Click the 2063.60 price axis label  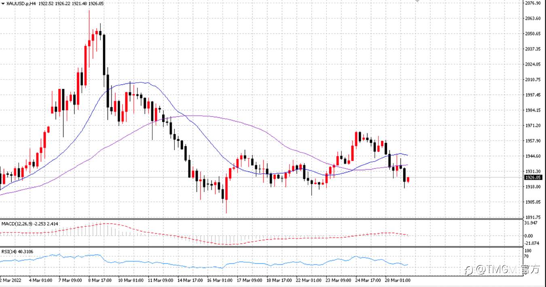coord(533,18)
